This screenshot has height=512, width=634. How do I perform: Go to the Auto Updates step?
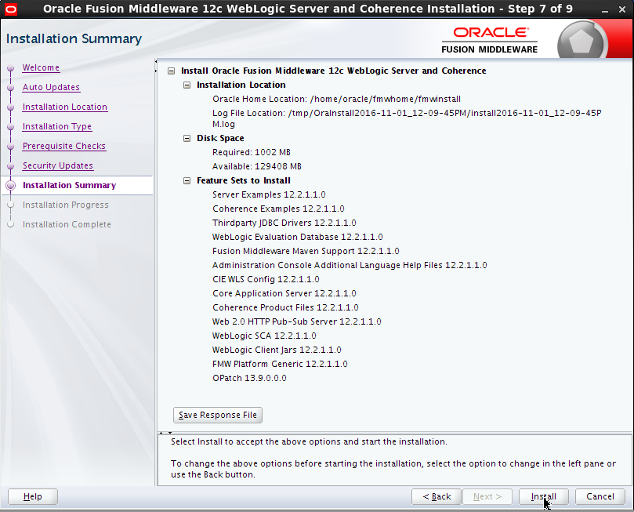click(x=51, y=87)
